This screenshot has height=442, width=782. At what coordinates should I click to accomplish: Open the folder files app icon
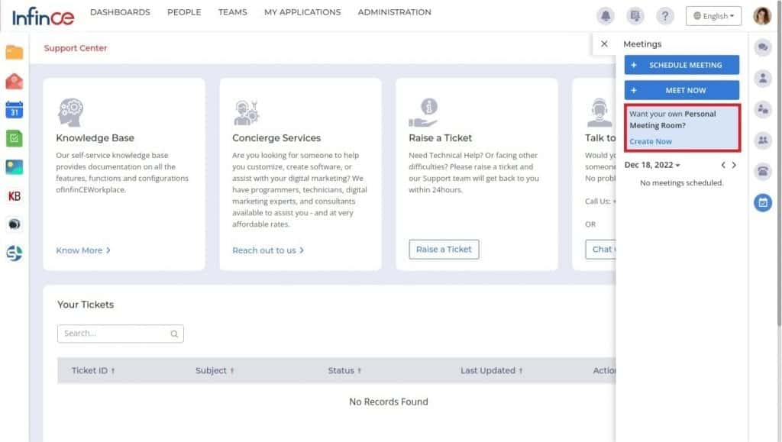click(15, 52)
